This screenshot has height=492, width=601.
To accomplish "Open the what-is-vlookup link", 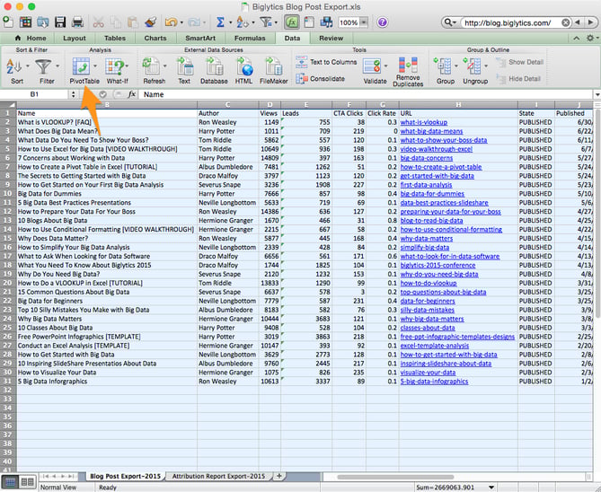I will click(423, 122).
